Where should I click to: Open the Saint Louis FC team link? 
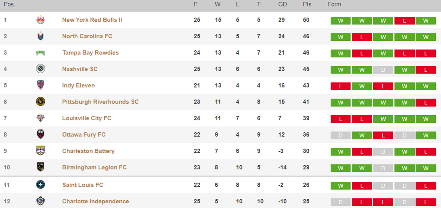83,185
